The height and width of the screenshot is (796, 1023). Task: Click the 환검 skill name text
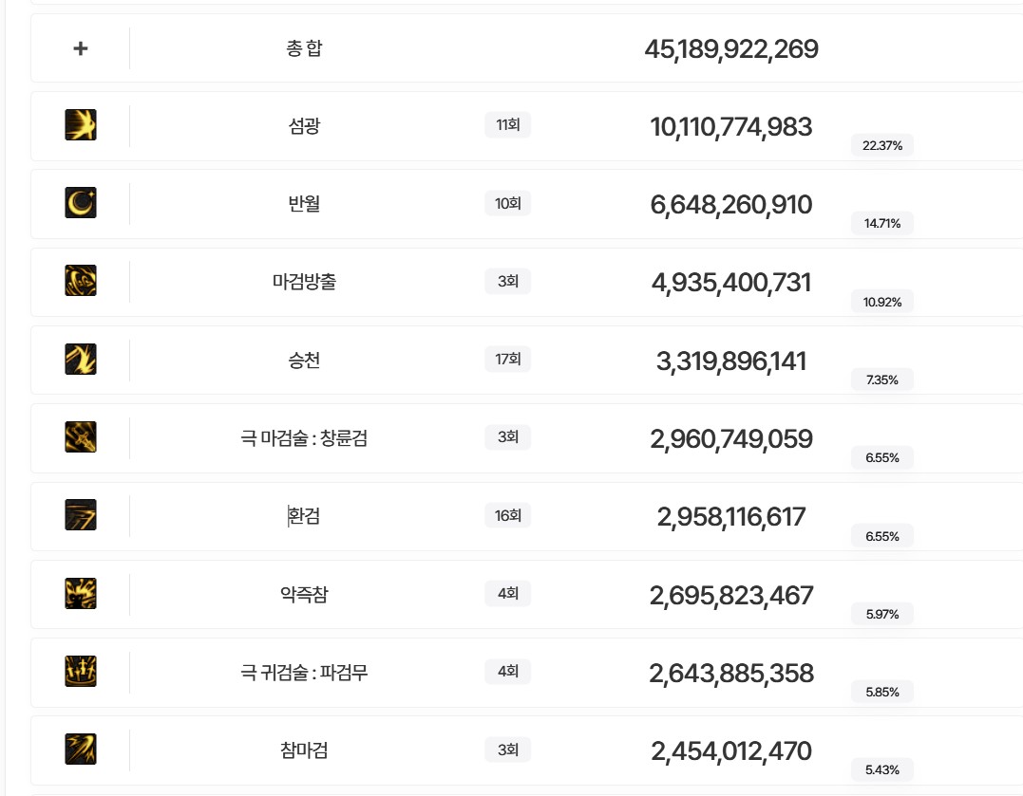tap(305, 516)
